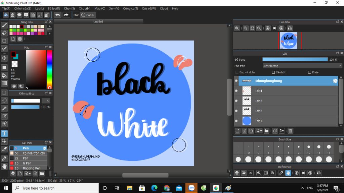
Task: Open the Tệp(F) menu
Action: (x=6, y=8)
